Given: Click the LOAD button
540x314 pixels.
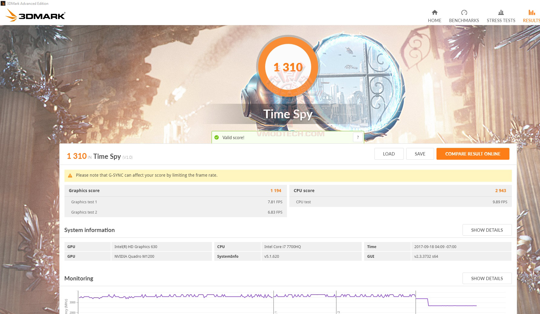Looking at the screenshot, I should 389,154.
